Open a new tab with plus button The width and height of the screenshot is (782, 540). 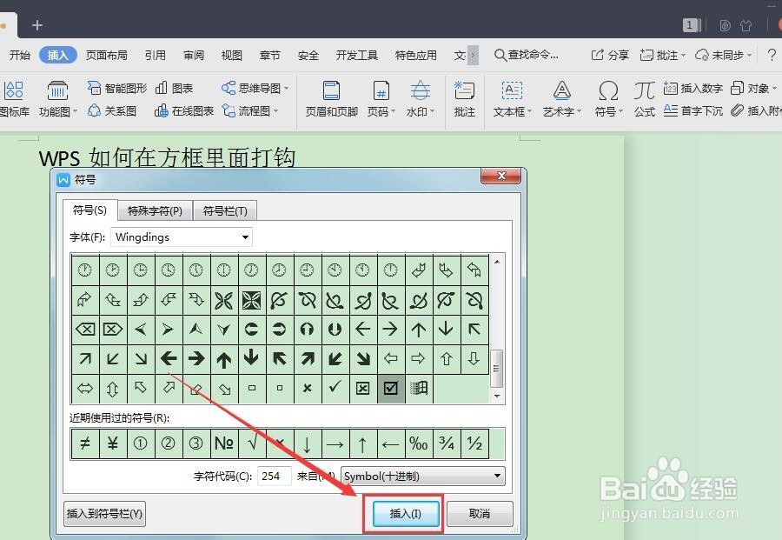tap(36, 25)
